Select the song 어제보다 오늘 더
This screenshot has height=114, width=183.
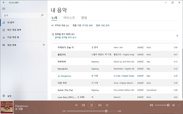66,47
